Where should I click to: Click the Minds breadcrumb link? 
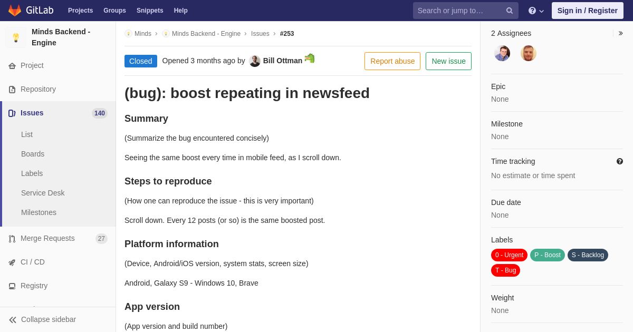point(143,34)
